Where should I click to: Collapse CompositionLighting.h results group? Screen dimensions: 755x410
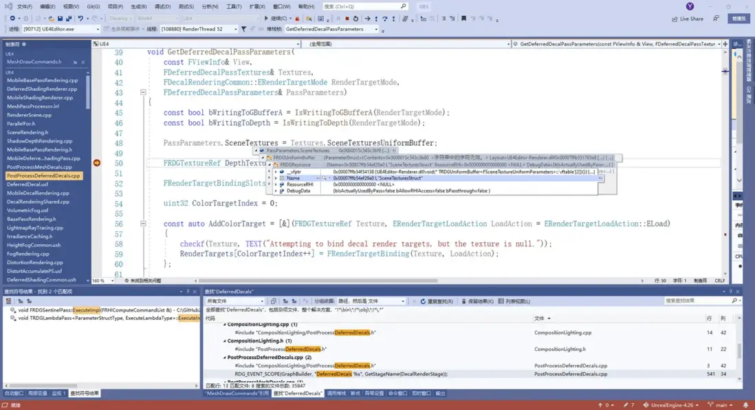(x=225, y=341)
